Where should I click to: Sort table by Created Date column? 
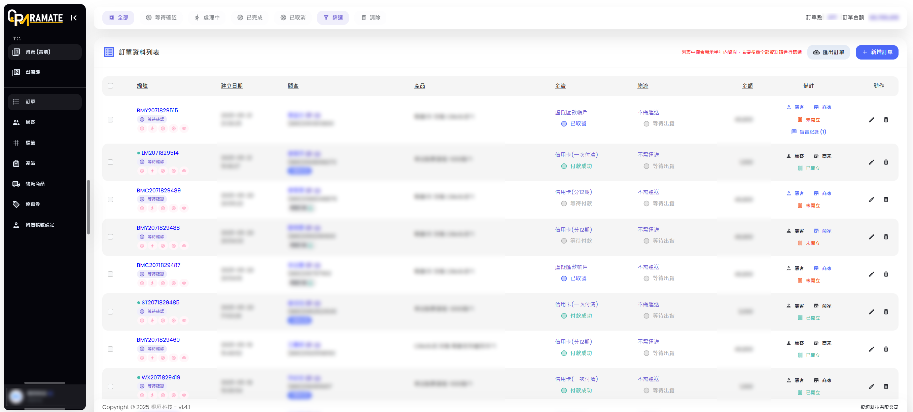[232, 86]
